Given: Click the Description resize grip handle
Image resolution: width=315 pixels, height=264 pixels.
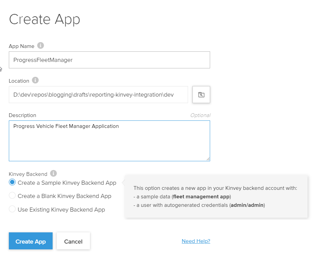Looking at the screenshot, I should 208,159.
